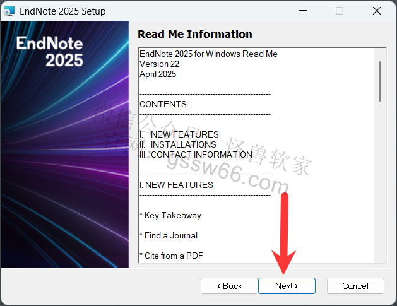Viewport: 397px width, 306px height.
Task: Click the greyed-out maximize button
Action: click(x=340, y=11)
